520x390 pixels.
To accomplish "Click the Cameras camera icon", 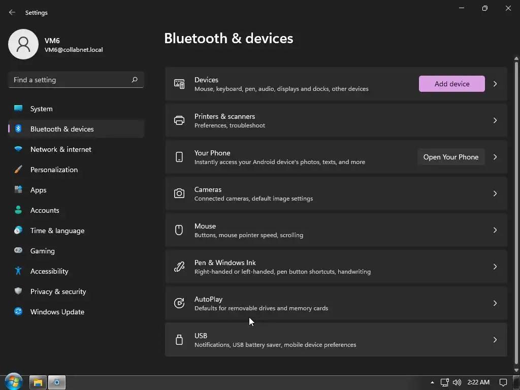I will tap(179, 193).
